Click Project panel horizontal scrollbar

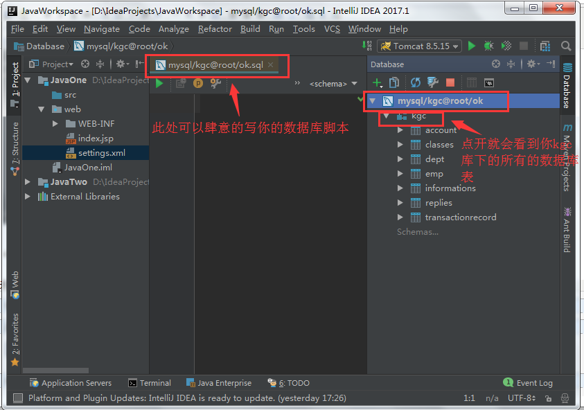point(56,370)
